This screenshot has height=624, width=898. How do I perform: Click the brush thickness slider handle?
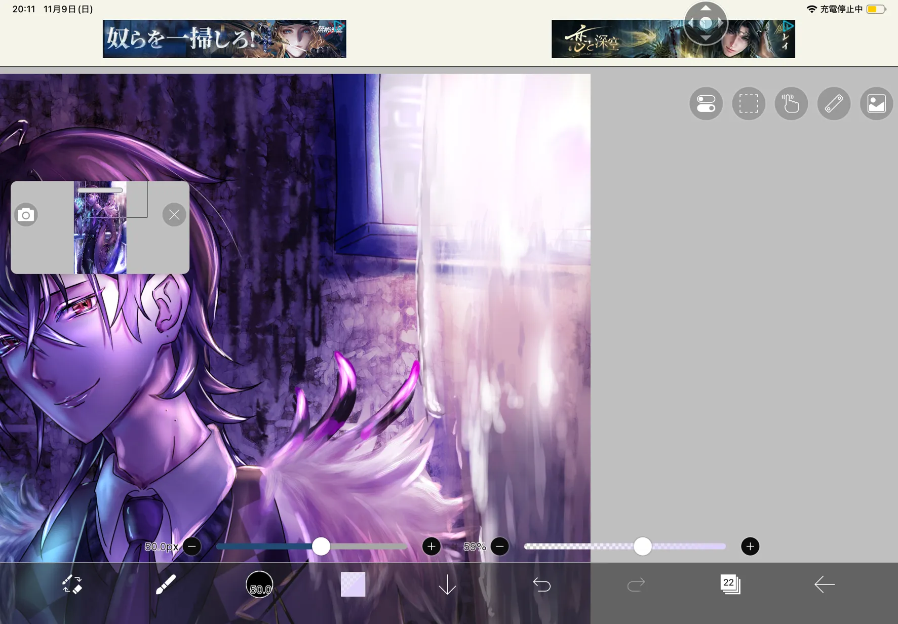[x=321, y=547]
